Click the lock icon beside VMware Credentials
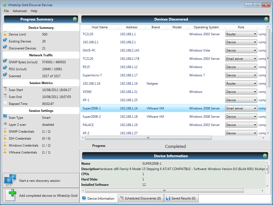273x205 pixels. point(5,152)
